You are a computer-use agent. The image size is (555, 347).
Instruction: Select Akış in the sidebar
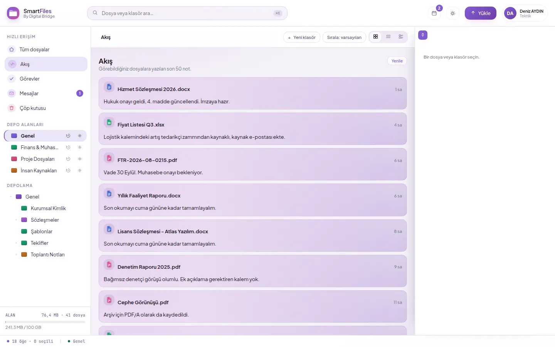pyautogui.click(x=46, y=64)
